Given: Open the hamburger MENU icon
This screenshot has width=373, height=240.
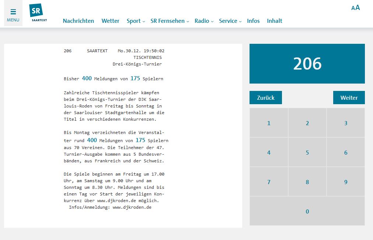Looking at the screenshot, I should (x=13, y=15).
